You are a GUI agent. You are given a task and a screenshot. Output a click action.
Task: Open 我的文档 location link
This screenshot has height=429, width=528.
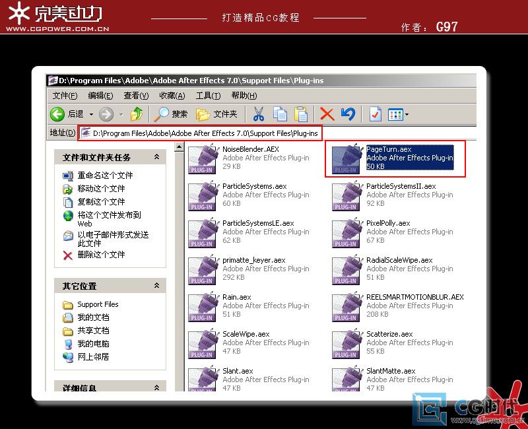coord(93,317)
